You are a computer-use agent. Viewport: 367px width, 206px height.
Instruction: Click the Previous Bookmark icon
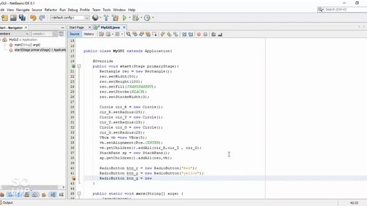tap(162, 34)
